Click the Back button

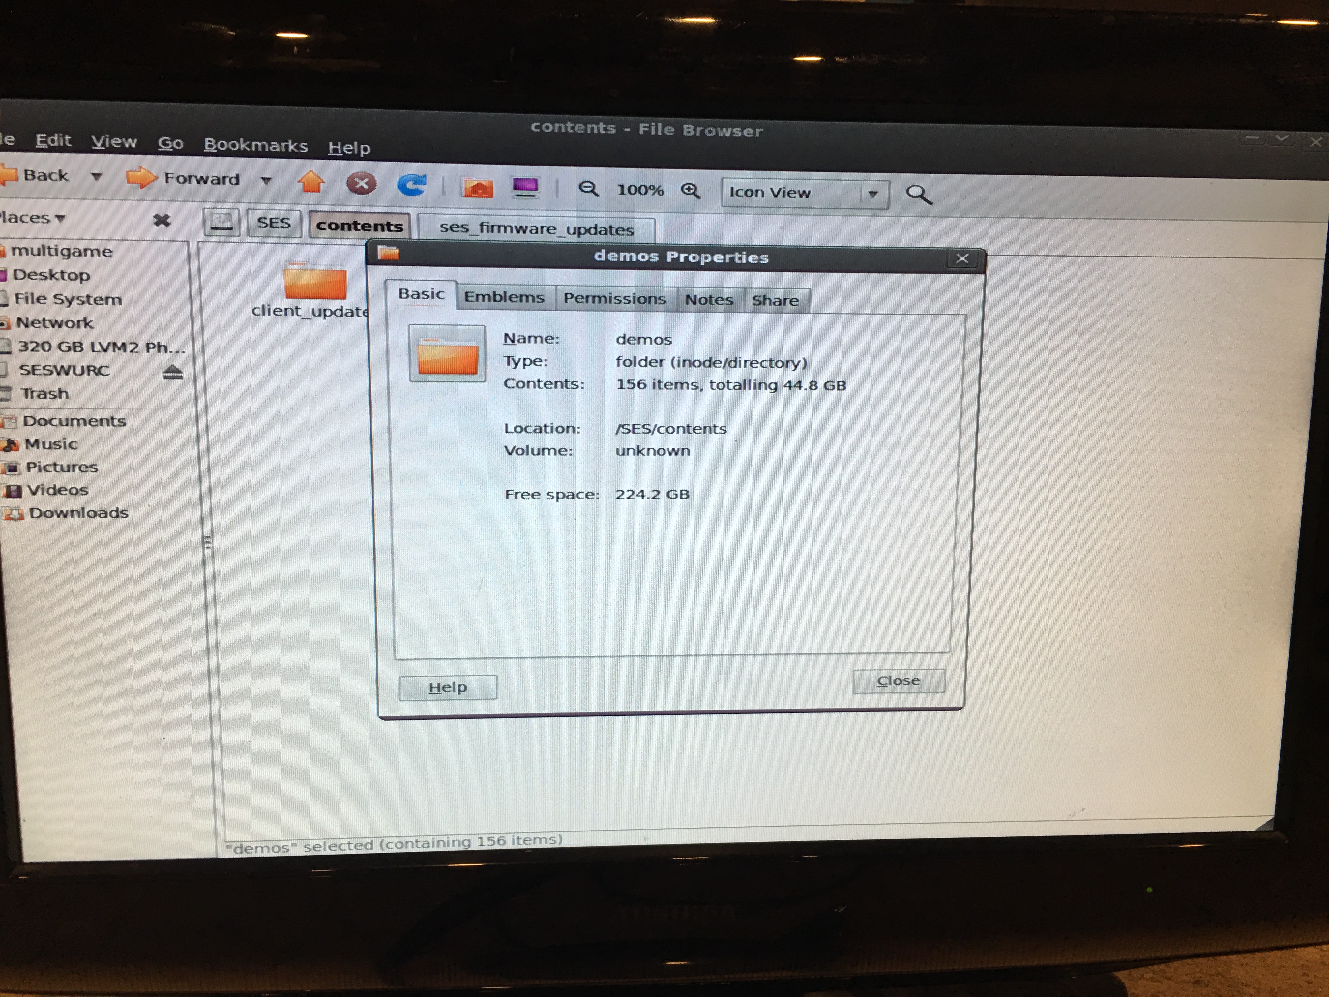[x=35, y=175]
